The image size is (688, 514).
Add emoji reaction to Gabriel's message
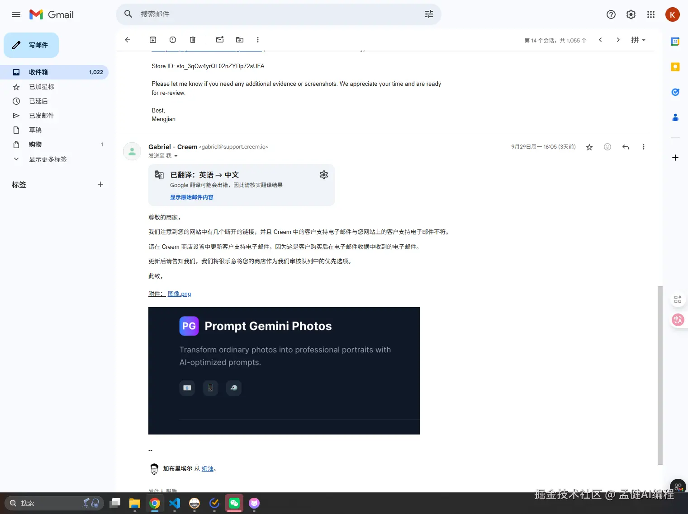[x=607, y=147]
